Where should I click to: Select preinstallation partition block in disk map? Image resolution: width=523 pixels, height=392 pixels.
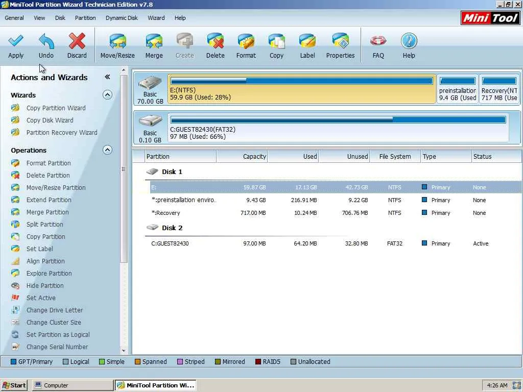457,89
